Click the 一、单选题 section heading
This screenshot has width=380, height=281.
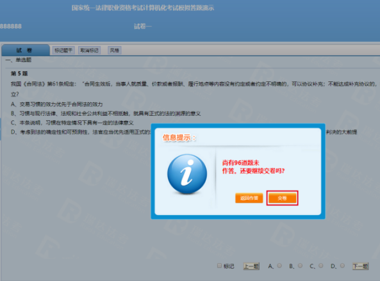point(19,60)
